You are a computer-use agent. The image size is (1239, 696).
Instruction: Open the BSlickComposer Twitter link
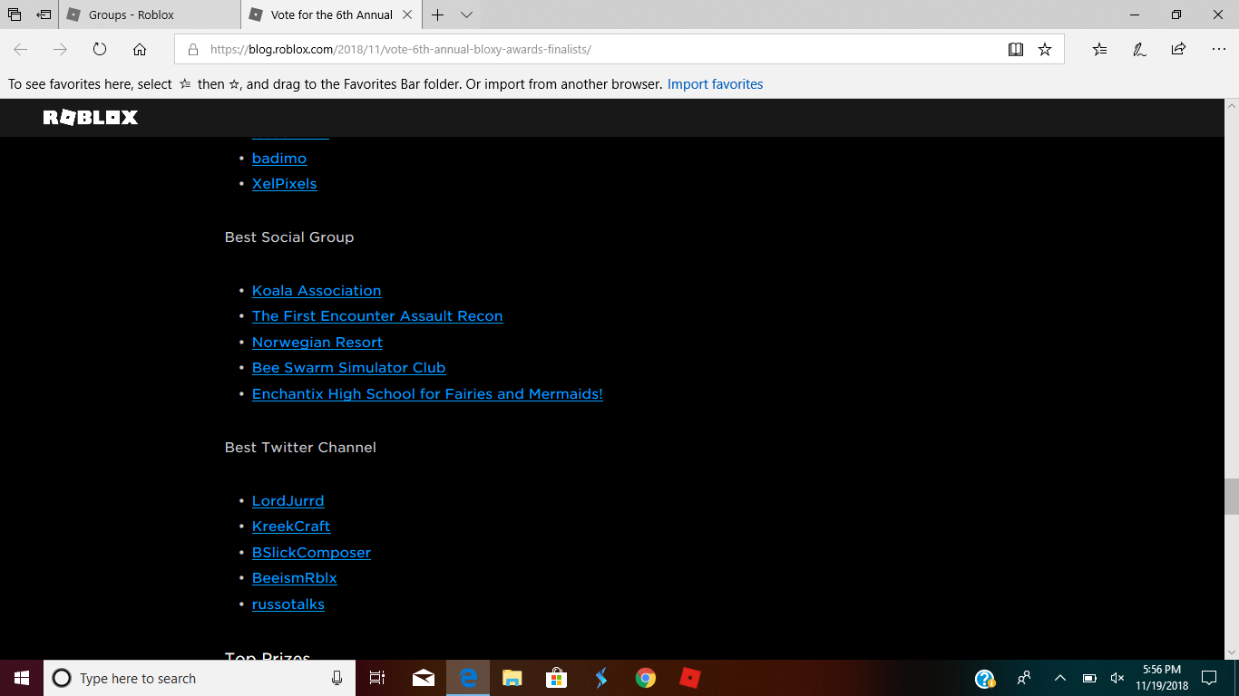[311, 553]
